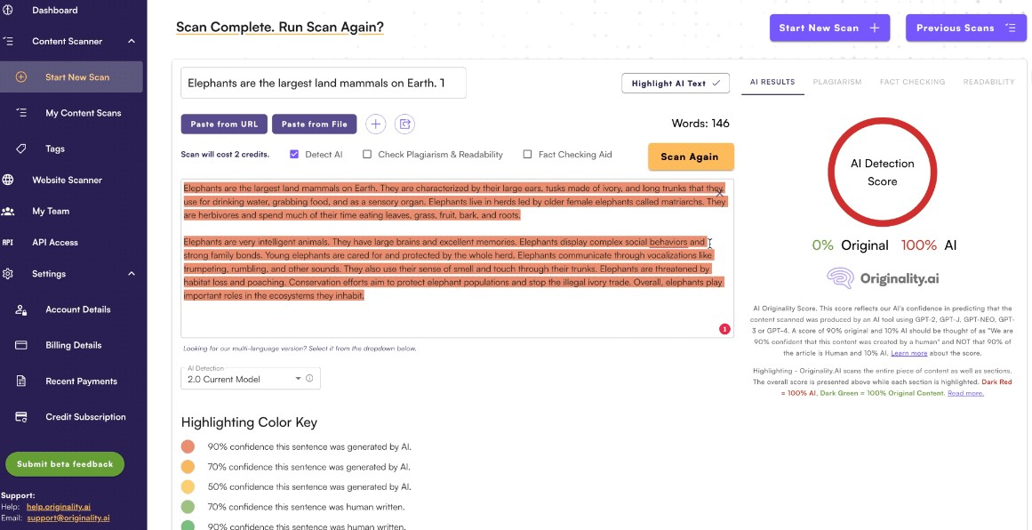This screenshot has height=530, width=1032.
Task: Switch to the Plagiarism tab
Action: 836,82
